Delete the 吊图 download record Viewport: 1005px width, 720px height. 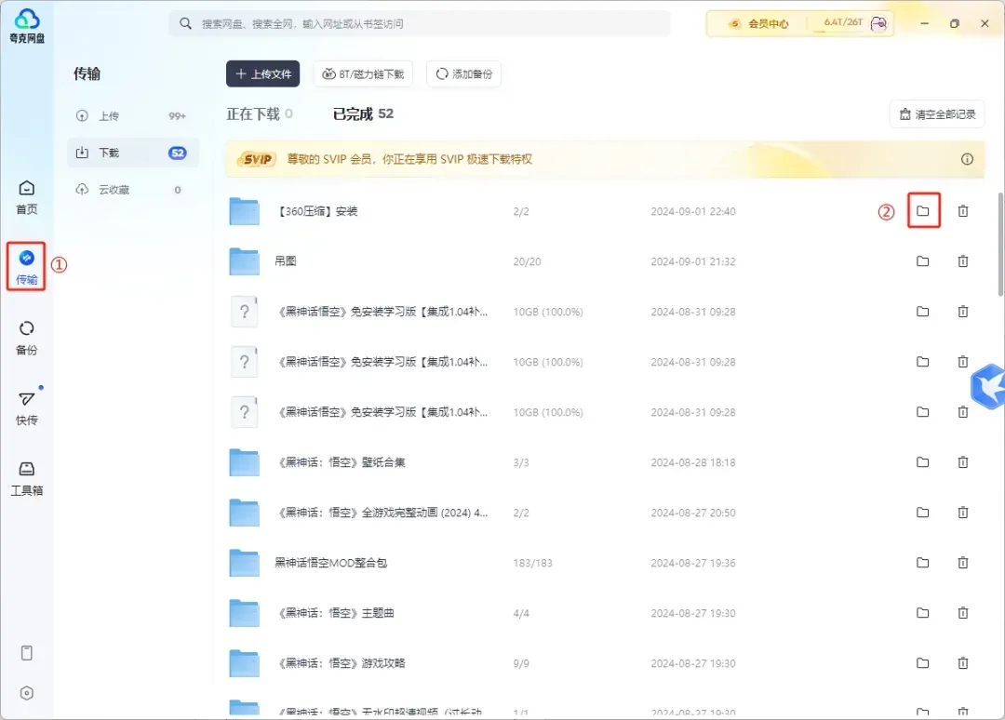pos(963,261)
